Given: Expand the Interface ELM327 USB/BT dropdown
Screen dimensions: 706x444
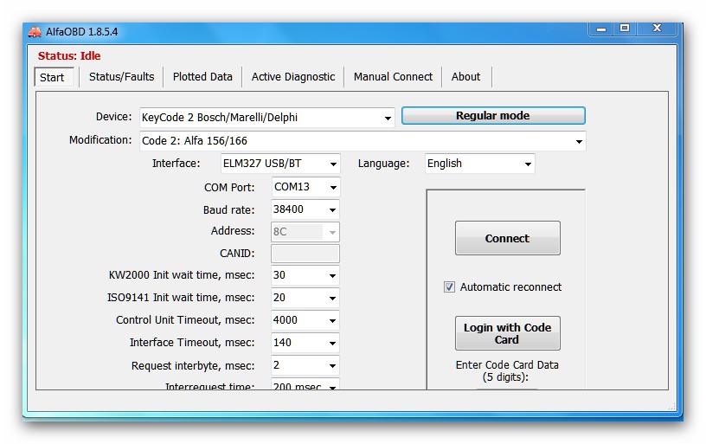Looking at the screenshot, I should 332,164.
